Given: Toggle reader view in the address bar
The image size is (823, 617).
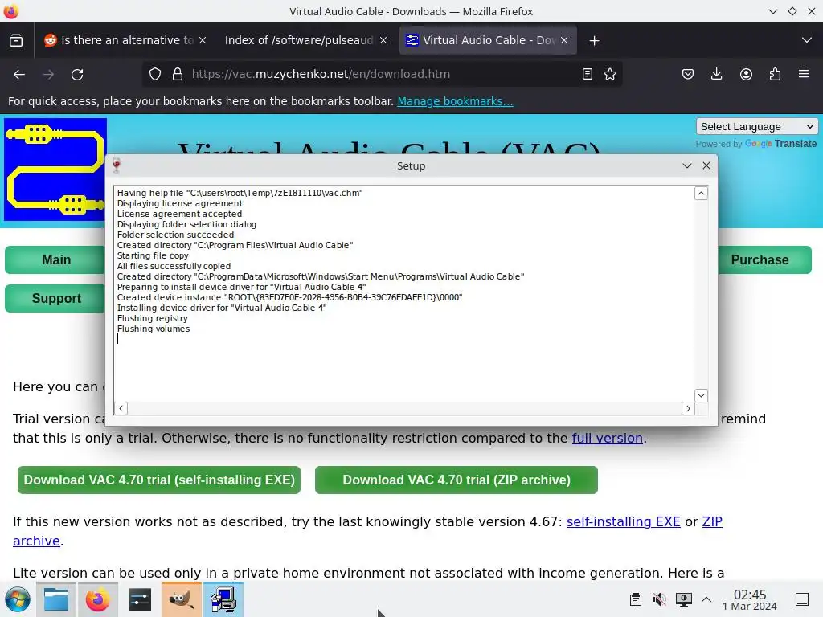Looking at the screenshot, I should (x=588, y=74).
